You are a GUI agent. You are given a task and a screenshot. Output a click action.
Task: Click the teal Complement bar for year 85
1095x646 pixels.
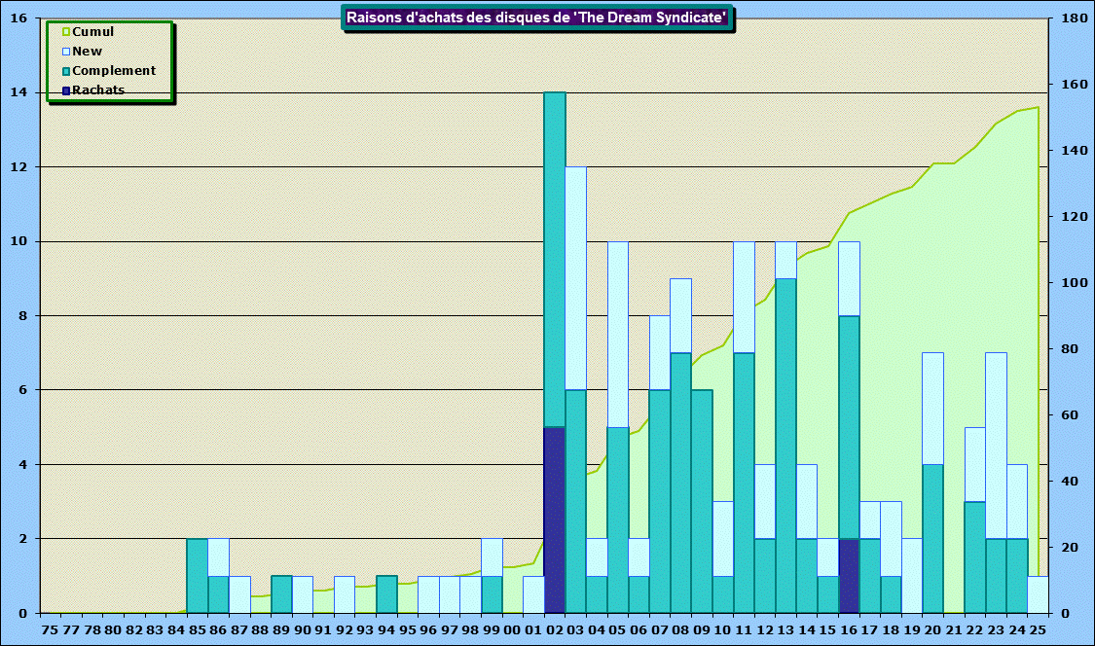tap(198, 575)
